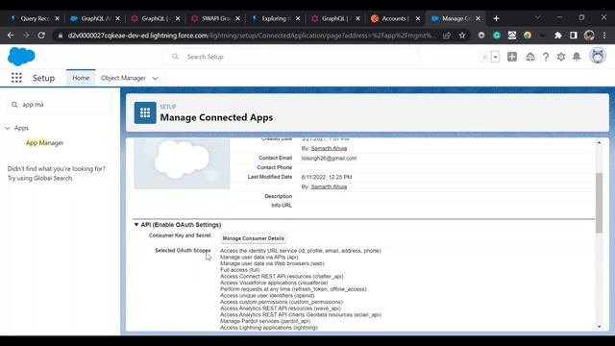Open the Trailhead guidance center icon
Screen dimensions: 615x346
pos(529,57)
